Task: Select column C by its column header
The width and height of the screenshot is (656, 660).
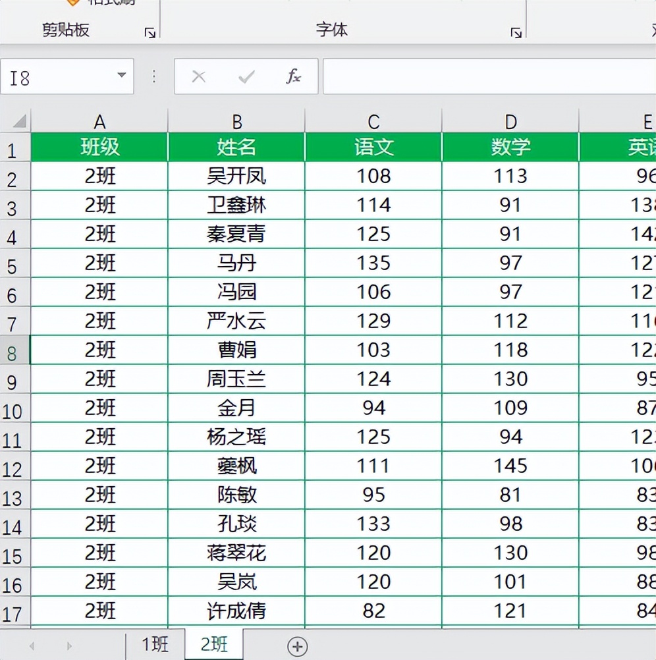Action: (x=373, y=121)
